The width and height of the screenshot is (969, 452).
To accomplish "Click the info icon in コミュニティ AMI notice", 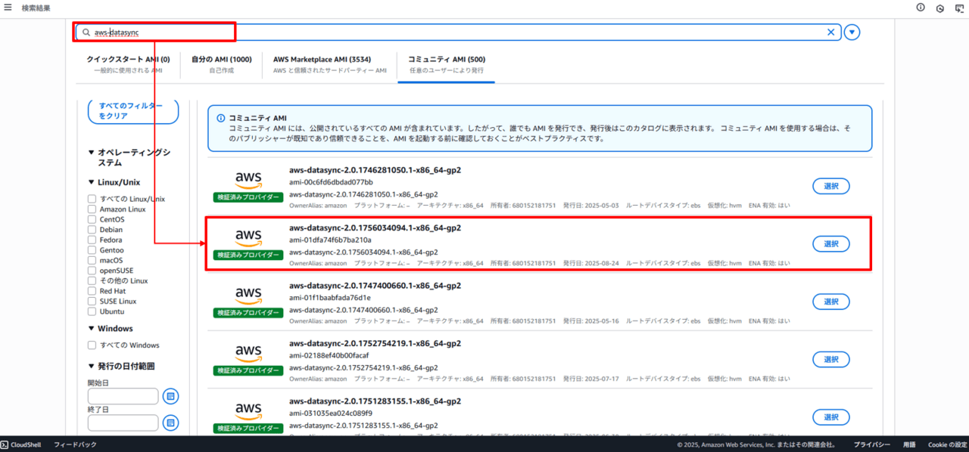I will point(221,119).
